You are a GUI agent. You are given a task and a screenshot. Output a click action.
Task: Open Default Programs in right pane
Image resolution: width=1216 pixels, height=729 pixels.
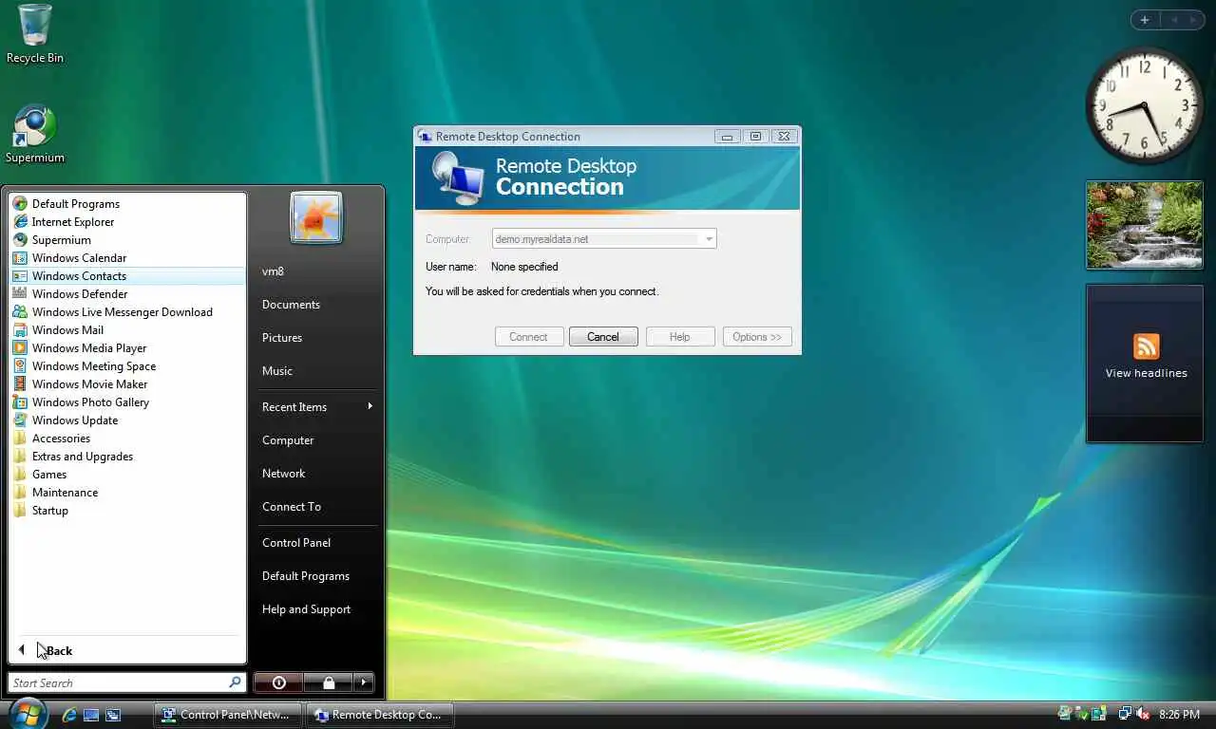315,576
